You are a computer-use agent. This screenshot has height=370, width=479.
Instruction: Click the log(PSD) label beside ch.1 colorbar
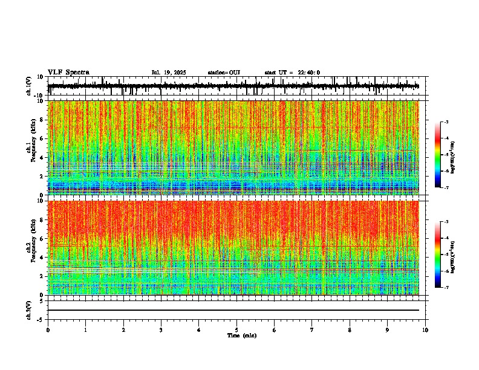[x=453, y=157]
